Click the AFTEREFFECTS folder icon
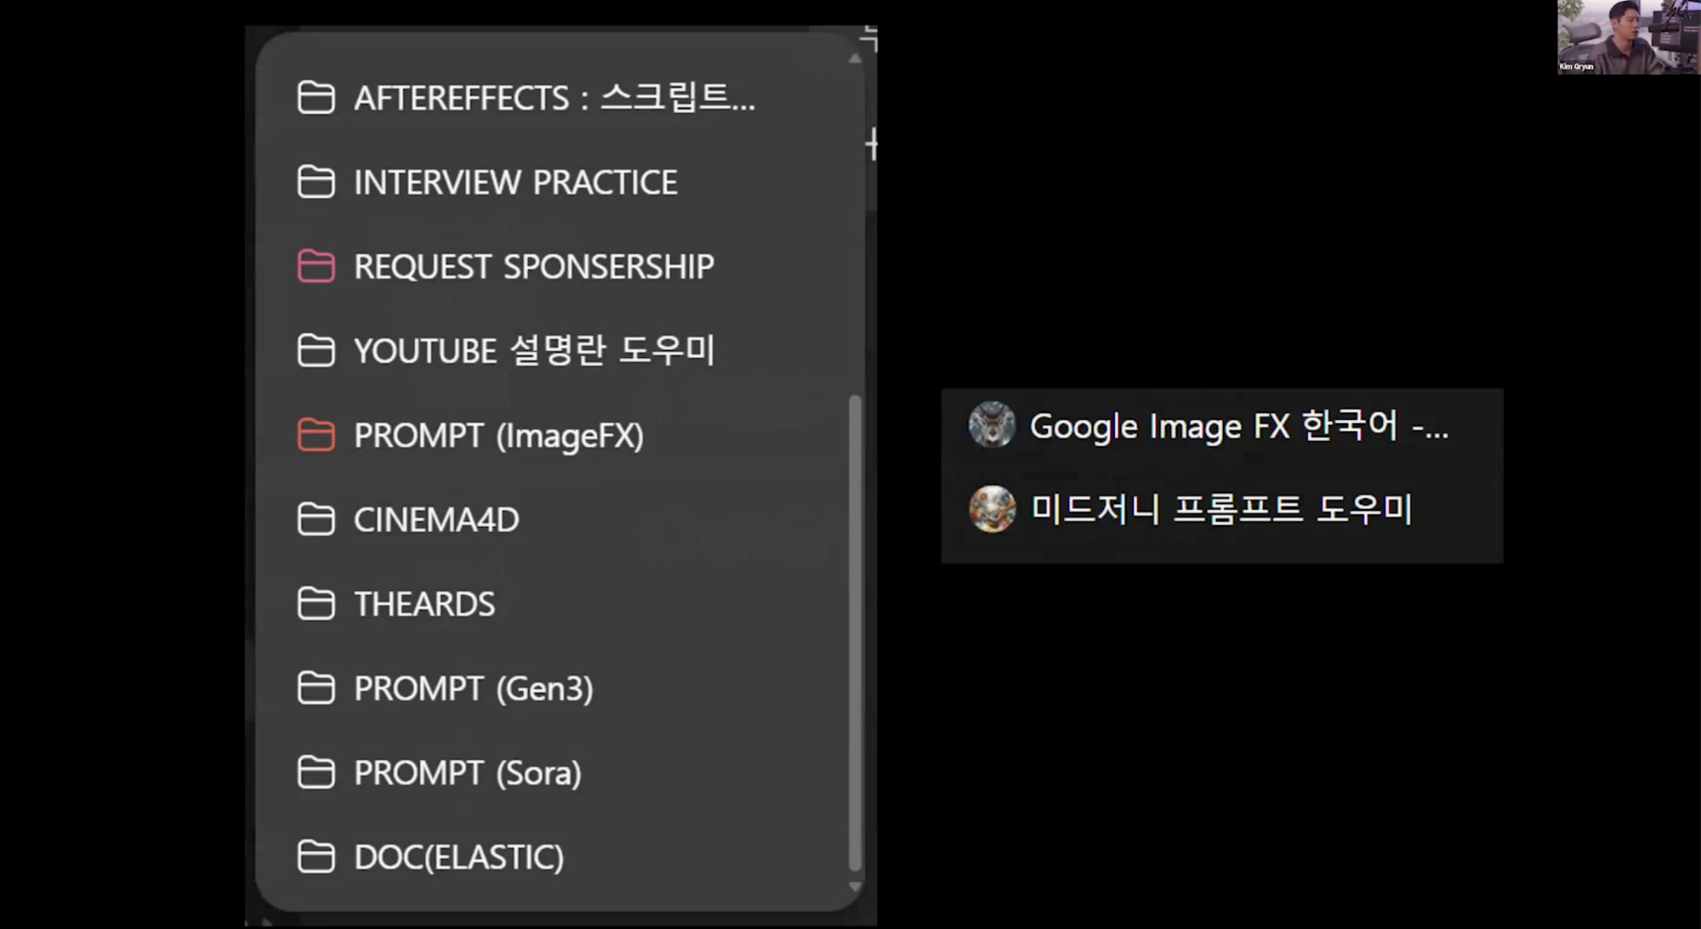 tap(316, 98)
